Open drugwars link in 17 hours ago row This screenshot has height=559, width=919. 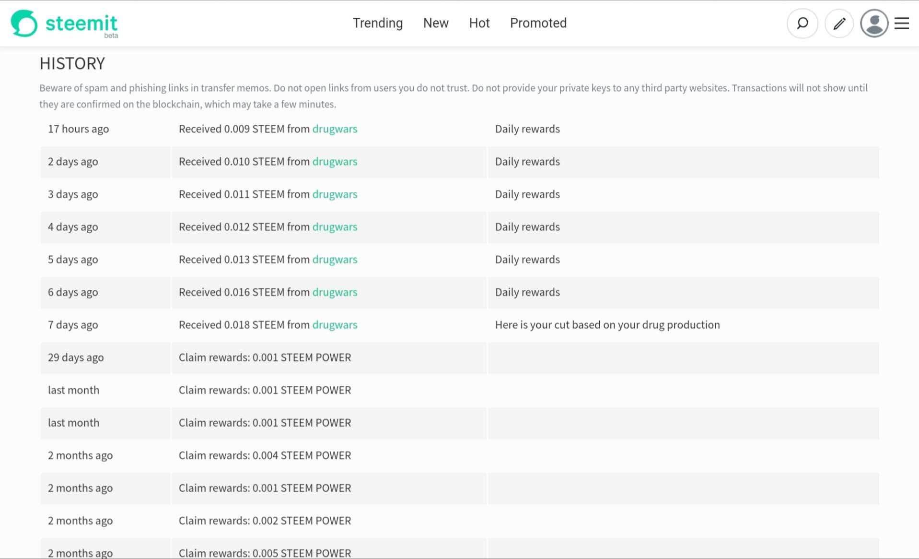(335, 129)
